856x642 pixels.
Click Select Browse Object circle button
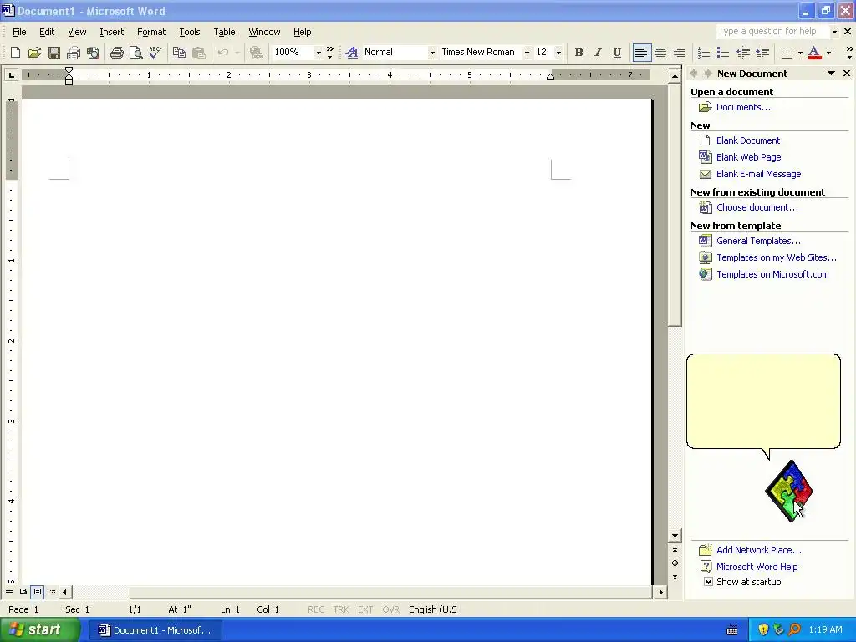coord(675,563)
